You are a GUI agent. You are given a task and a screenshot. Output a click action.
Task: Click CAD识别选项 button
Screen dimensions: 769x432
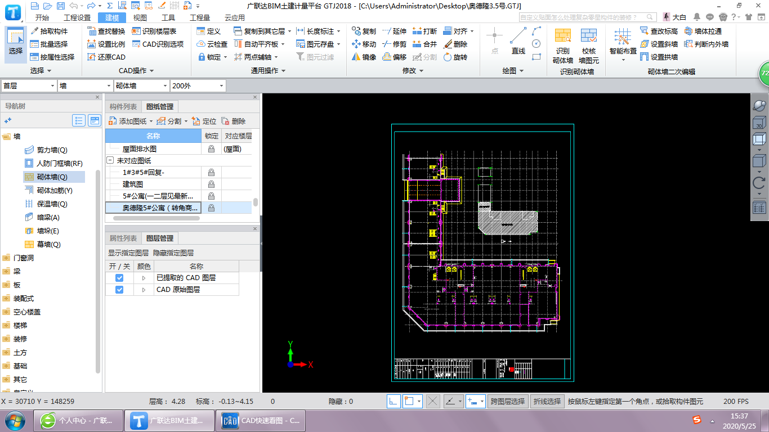158,44
